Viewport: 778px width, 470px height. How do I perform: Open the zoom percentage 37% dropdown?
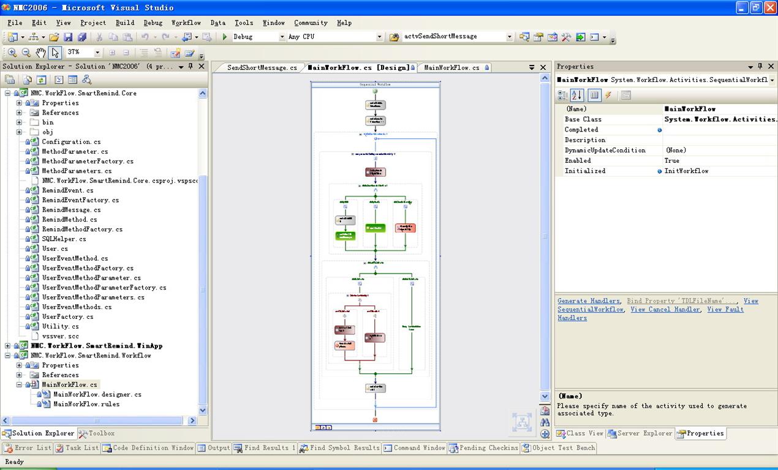[97, 53]
